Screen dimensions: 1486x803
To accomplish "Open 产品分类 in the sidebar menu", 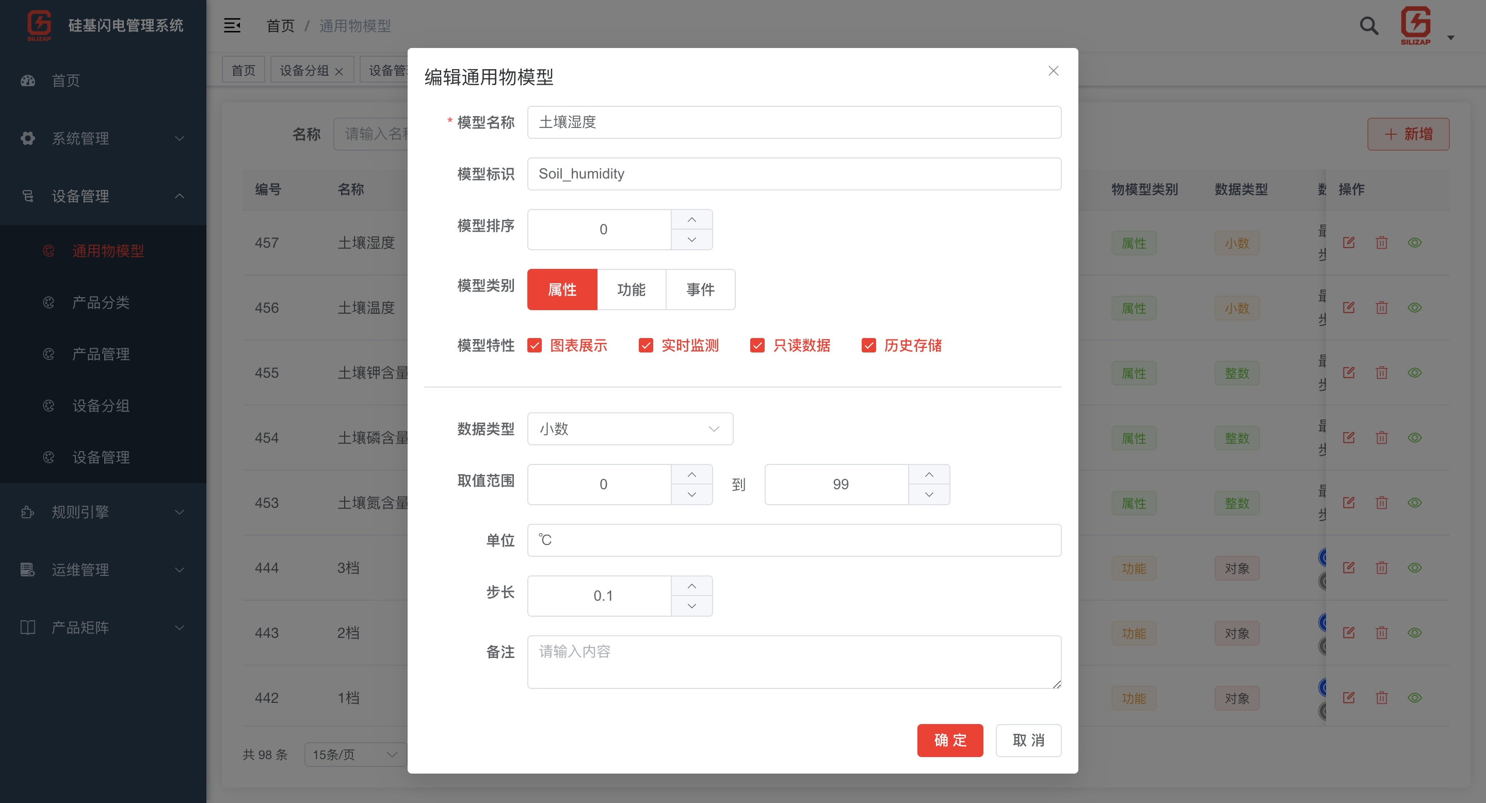I will point(101,302).
